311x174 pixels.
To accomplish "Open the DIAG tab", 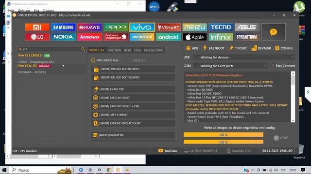I will (x=137, y=50).
